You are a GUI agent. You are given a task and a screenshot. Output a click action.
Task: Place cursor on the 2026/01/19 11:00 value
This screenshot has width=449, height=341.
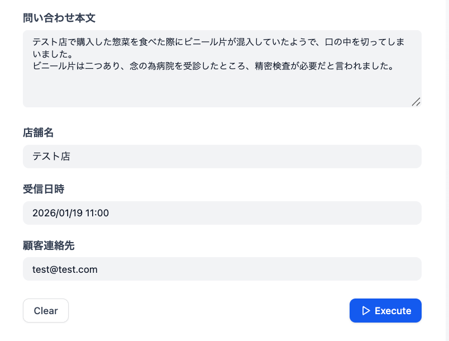point(70,213)
